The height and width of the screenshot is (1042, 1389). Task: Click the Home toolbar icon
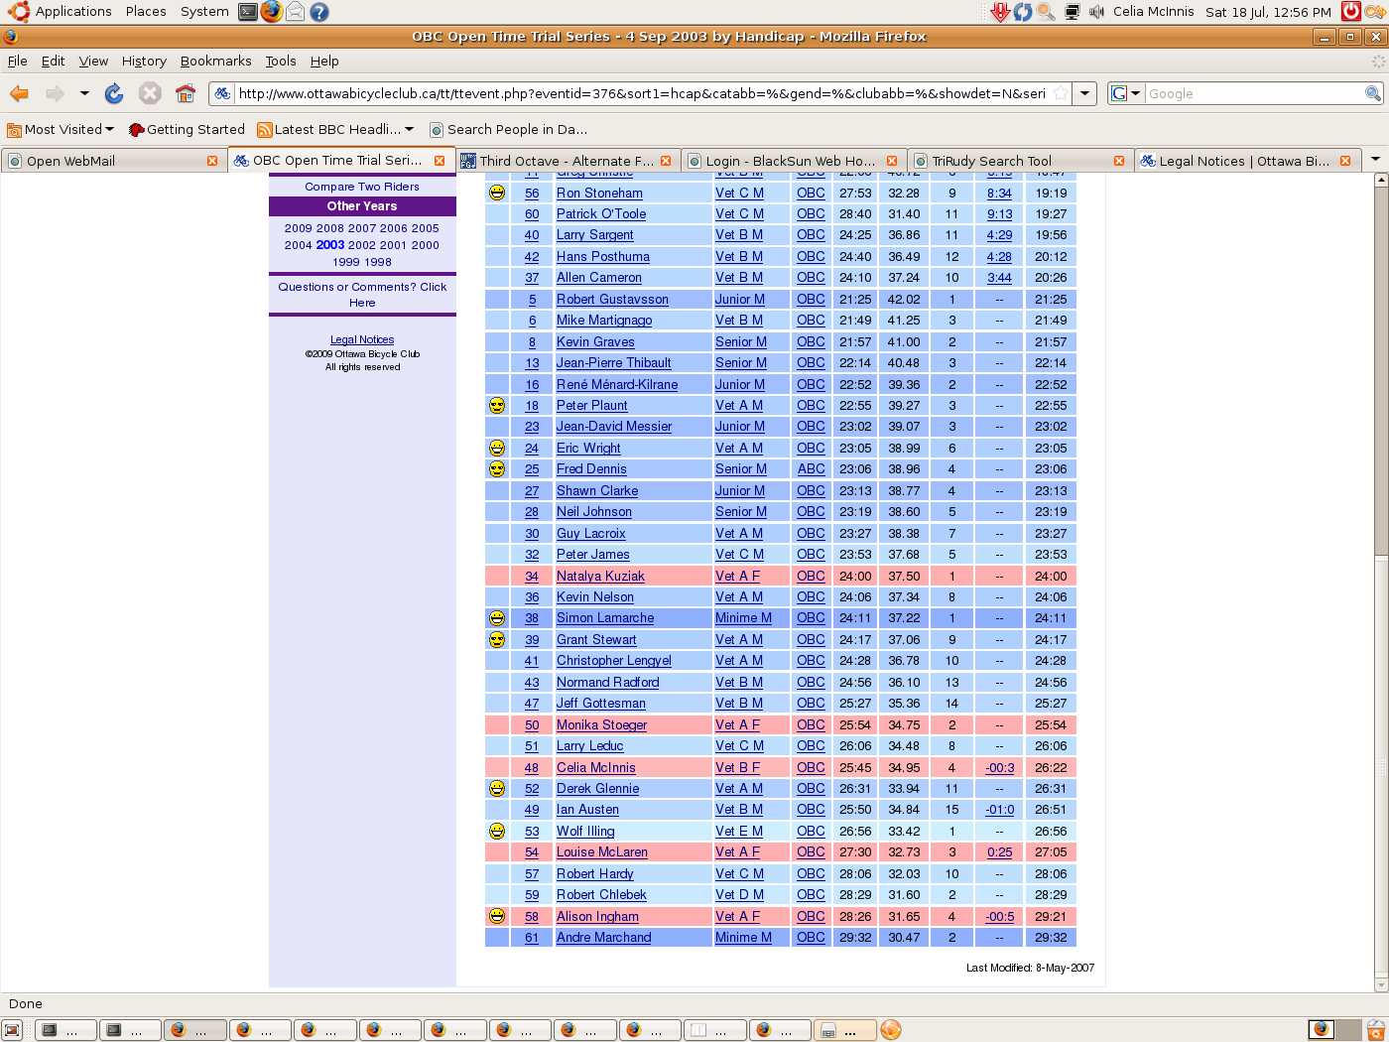pyautogui.click(x=185, y=93)
